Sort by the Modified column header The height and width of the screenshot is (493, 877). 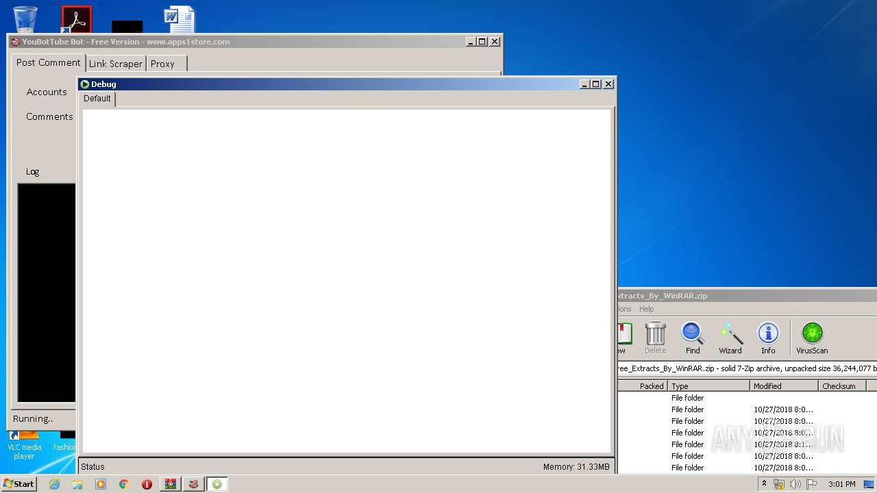(x=784, y=386)
